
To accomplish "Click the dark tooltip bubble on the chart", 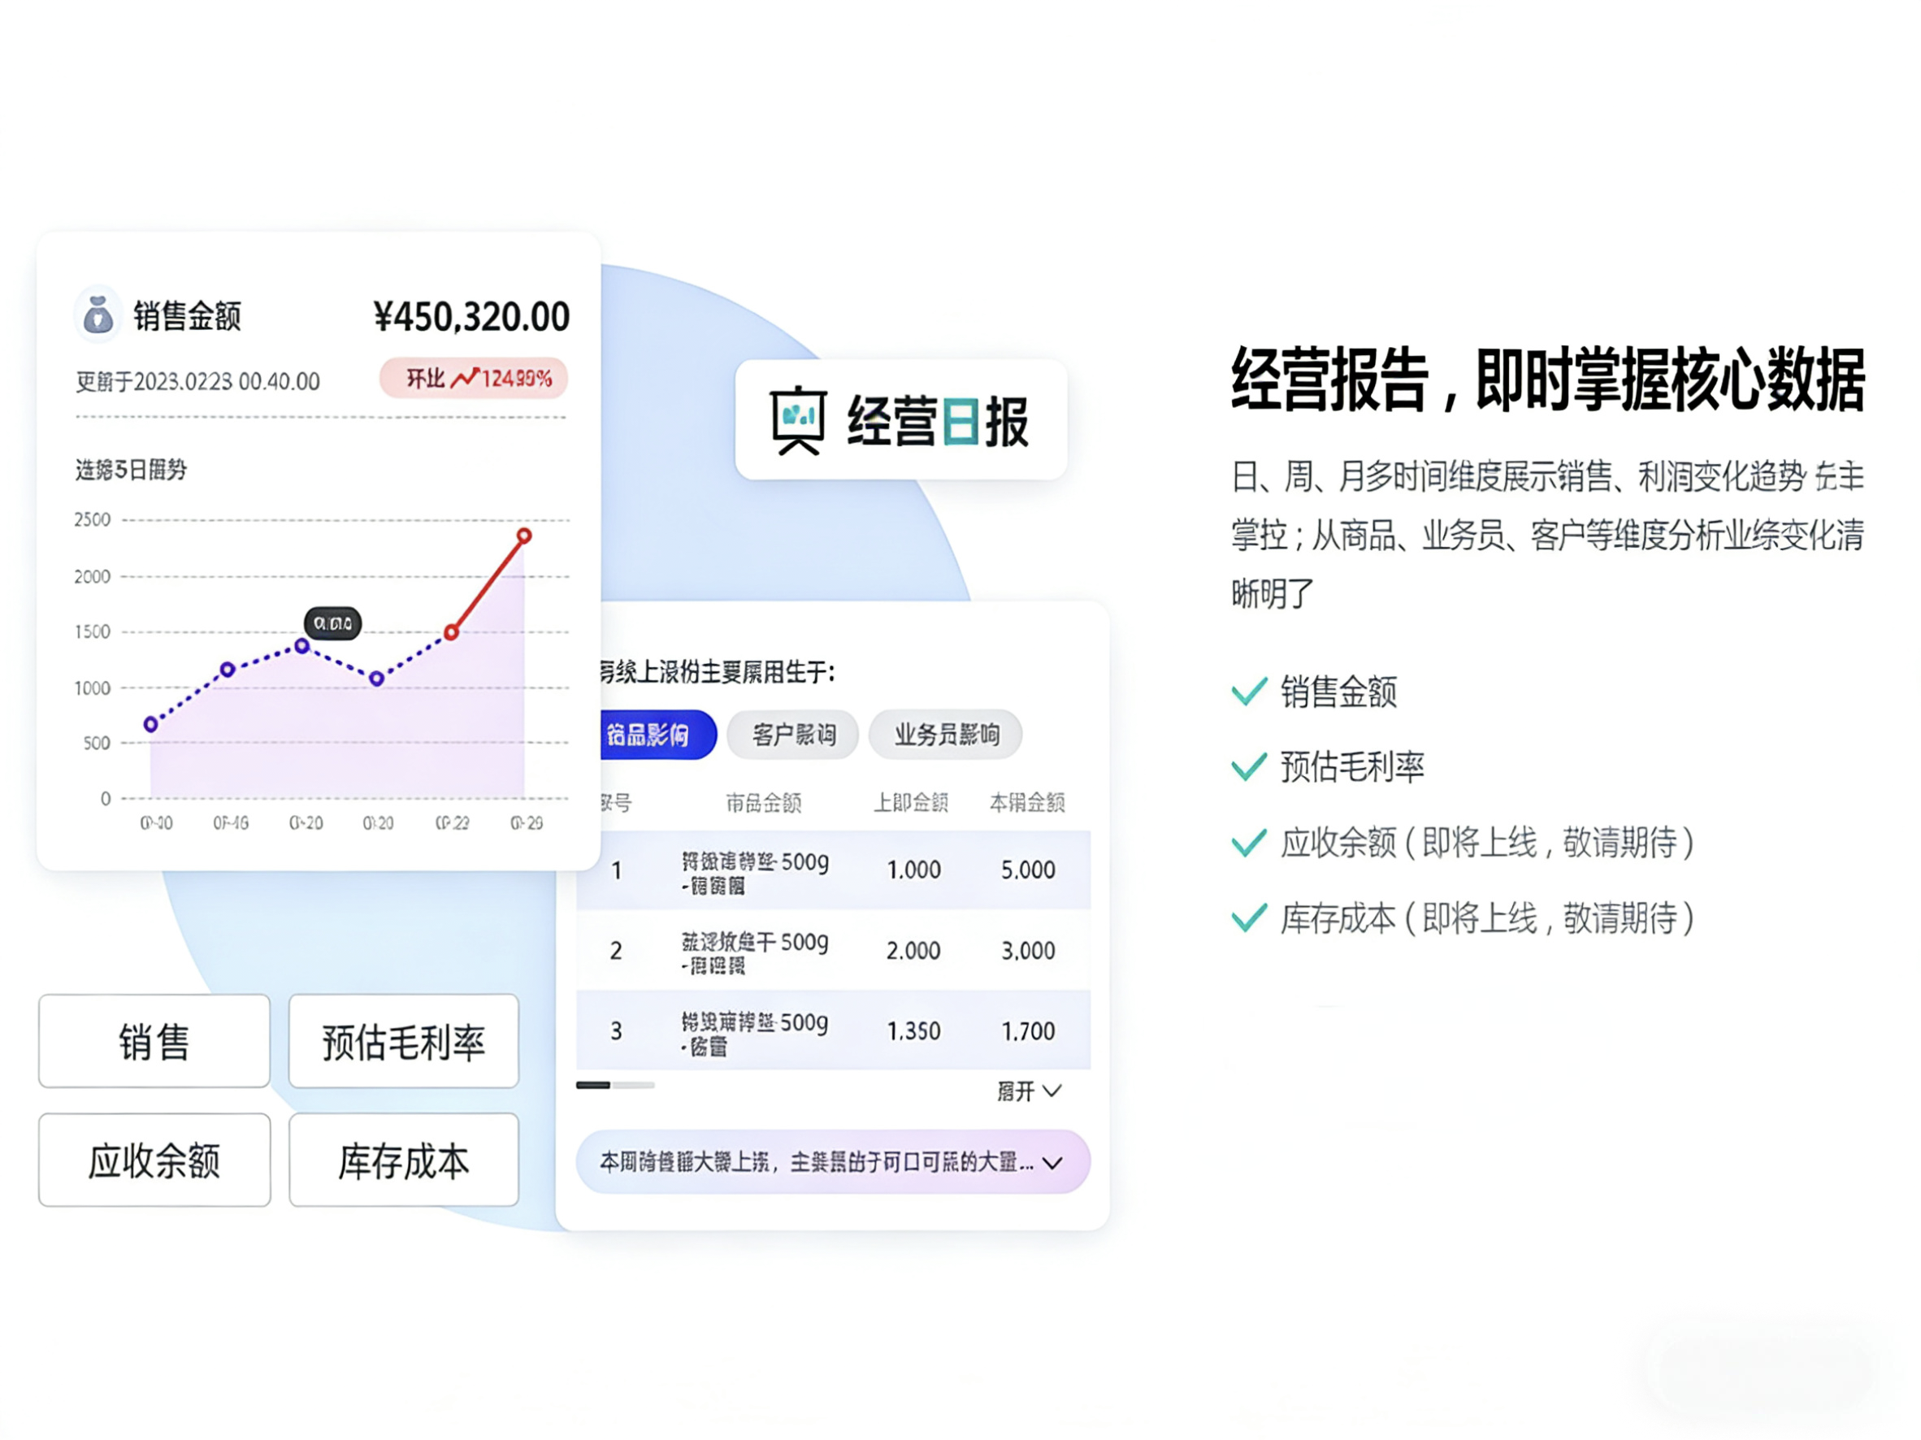I will tap(332, 622).
